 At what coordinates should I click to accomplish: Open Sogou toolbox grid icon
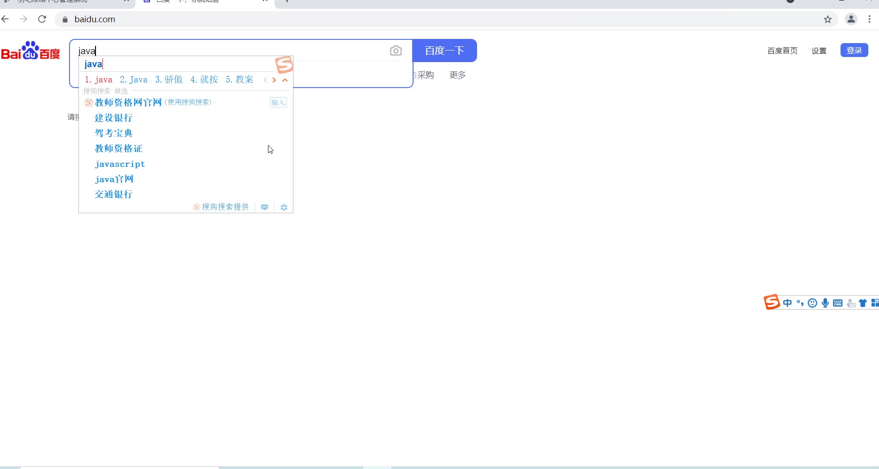(x=875, y=303)
